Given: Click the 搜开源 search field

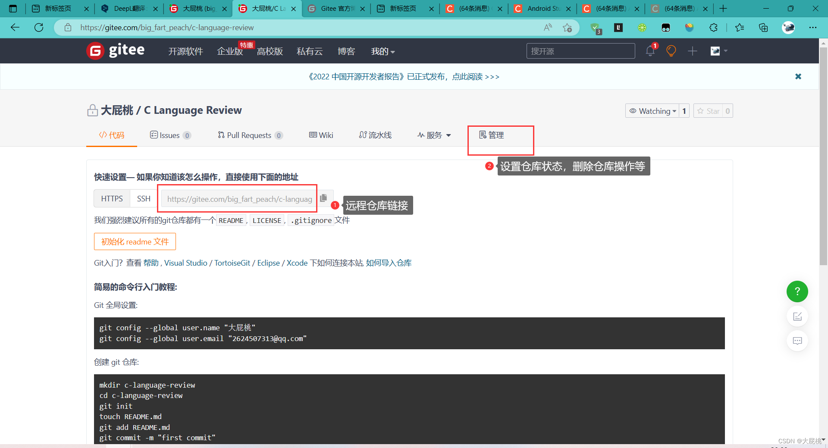Looking at the screenshot, I should point(580,51).
